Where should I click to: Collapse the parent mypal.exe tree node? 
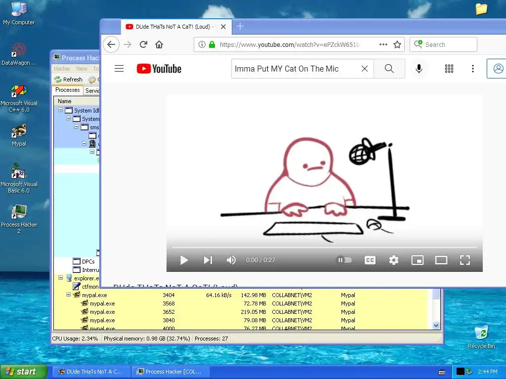click(68, 294)
